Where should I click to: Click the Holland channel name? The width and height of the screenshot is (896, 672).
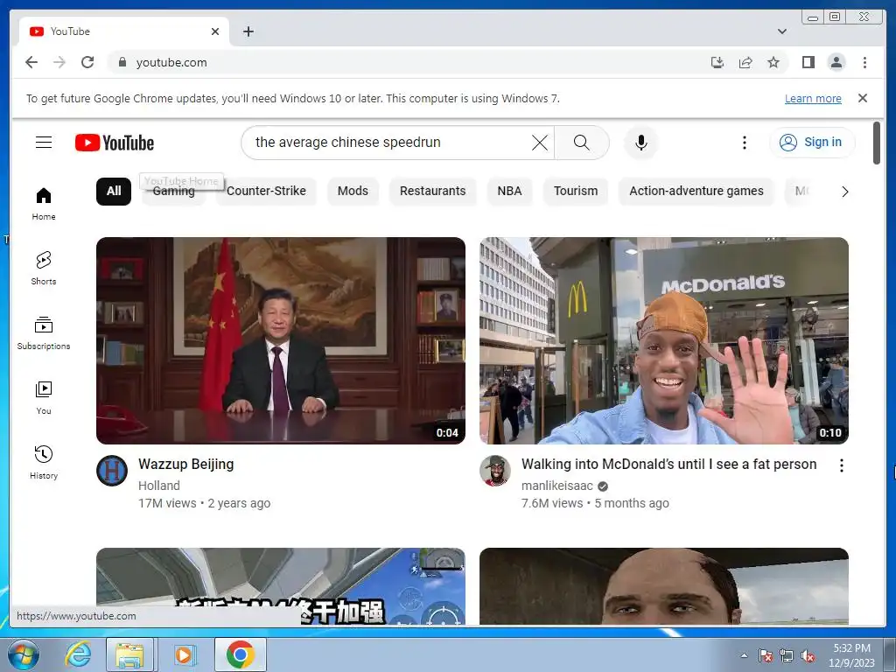coord(159,486)
